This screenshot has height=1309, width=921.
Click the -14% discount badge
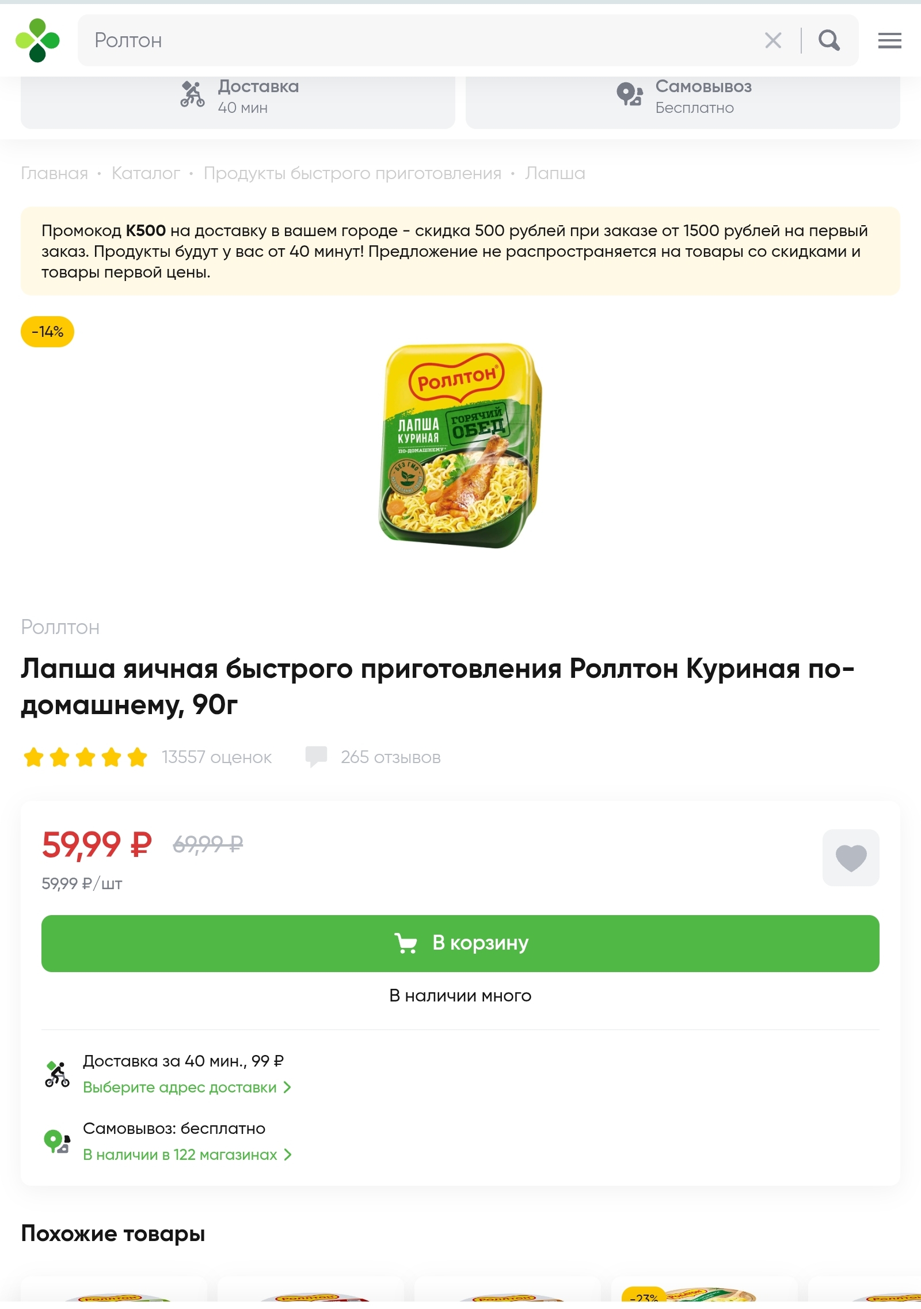point(47,332)
